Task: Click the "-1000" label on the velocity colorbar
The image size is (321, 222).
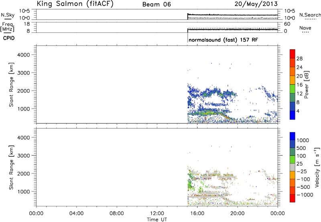Action: [x=305, y=195]
